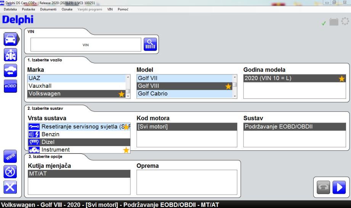Toggle favorite star on 2020 model year
Image resolution: width=351 pixels, height=208 pixels.
pos(341,79)
